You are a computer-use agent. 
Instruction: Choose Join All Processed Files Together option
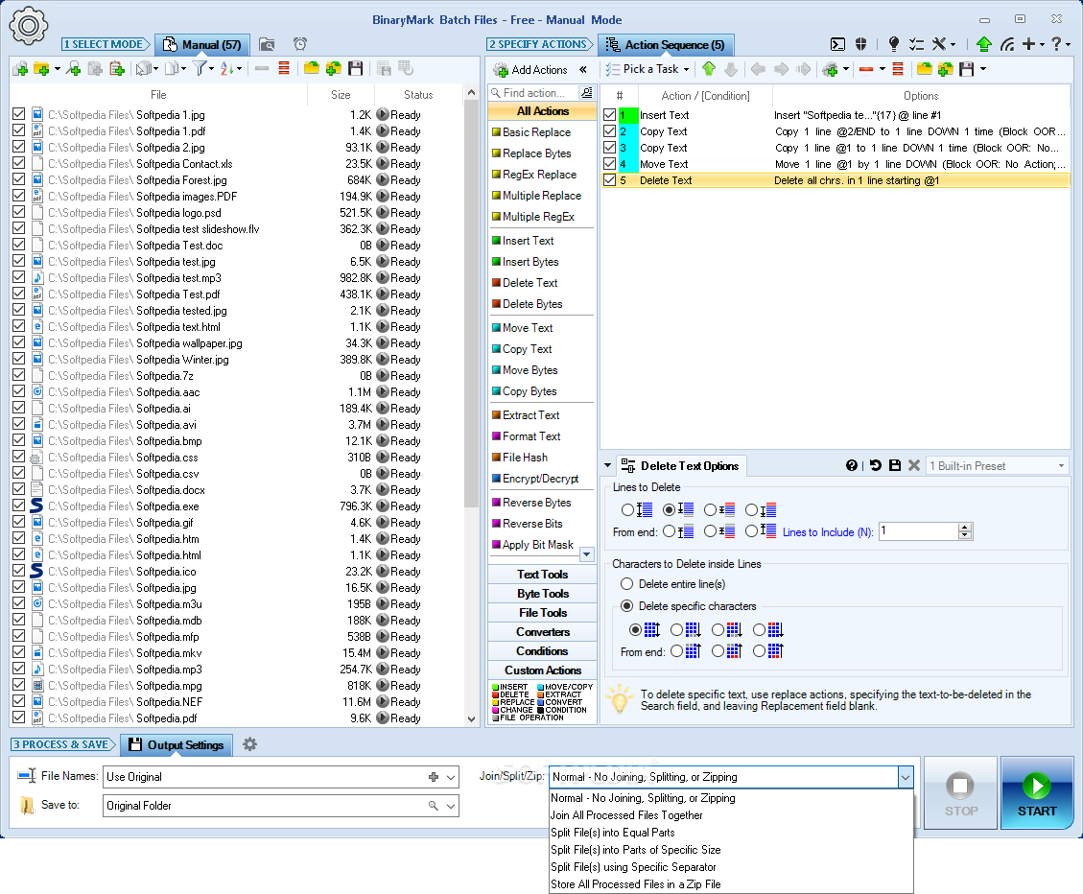point(626,815)
